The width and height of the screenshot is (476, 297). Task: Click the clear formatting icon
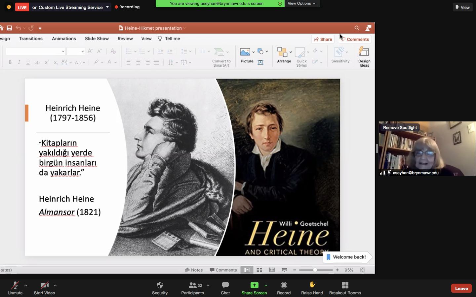click(x=113, y=51)
